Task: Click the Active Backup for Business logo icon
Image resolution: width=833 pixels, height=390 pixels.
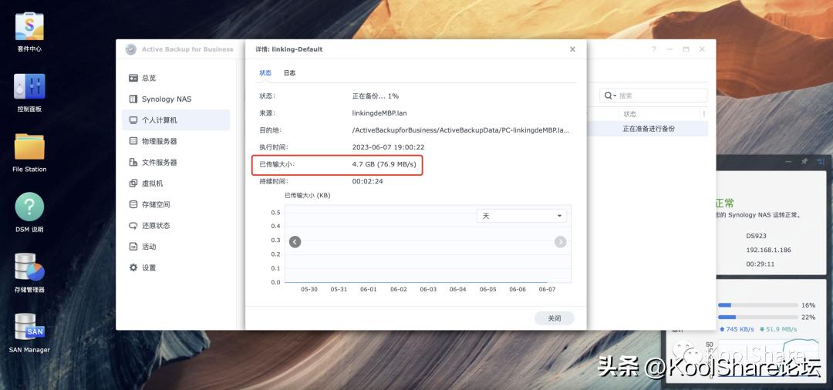Action: click(x=130, y=49)
